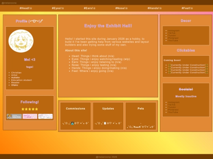Click 'Coming Soon!' in Clickables box
The height and width of the screenshot is (159, 213).
click(x=172, y=60)
